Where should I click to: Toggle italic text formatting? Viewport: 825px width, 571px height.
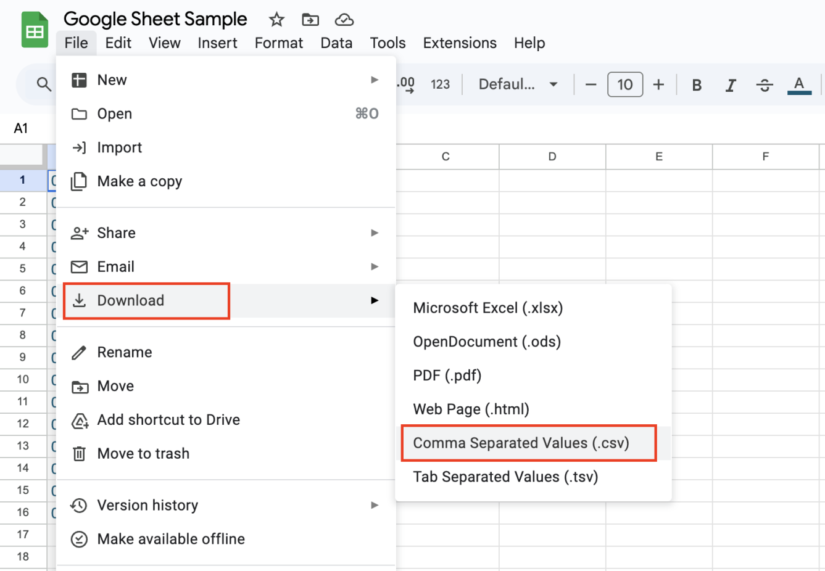[731, 84]
